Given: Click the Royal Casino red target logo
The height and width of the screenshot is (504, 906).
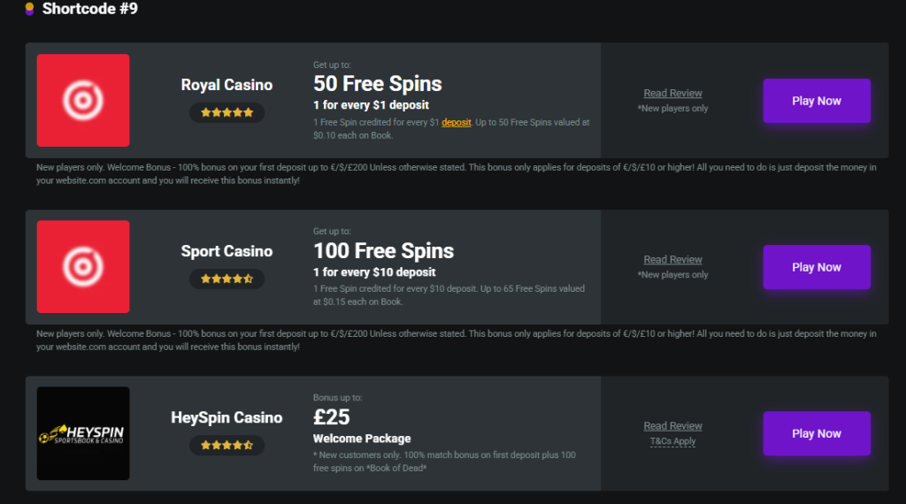Looking at the screenshot, I should pos(83,100).
